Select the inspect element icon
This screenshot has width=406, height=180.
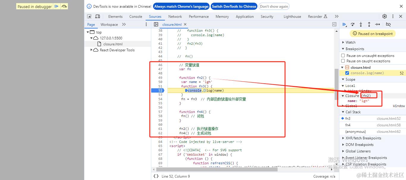click(89, 17)
